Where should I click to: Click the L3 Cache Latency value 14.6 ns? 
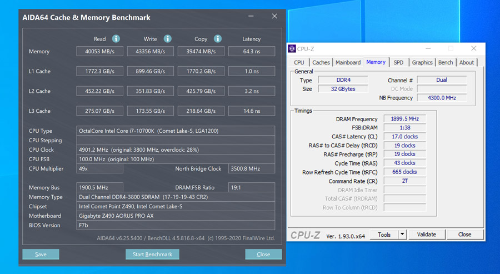pos(252,111)
